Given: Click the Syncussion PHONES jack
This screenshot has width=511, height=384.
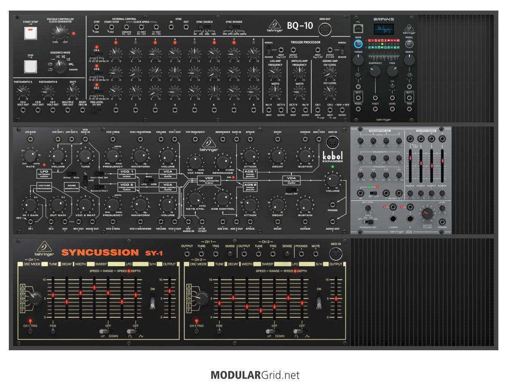Looking at the screenshot, I should [x=301, y=254].
